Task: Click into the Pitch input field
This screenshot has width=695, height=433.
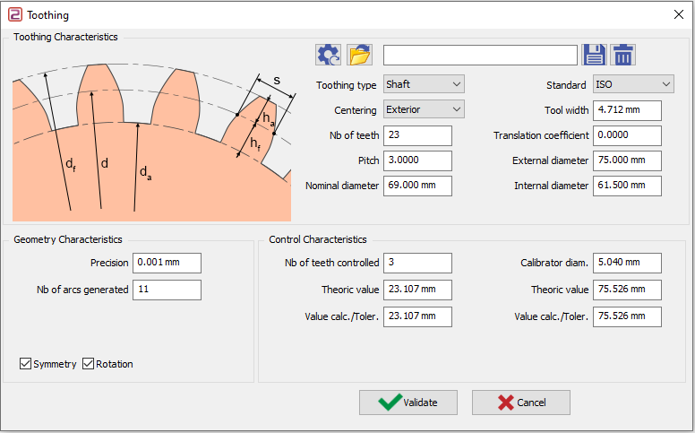Action: [416, 160]
